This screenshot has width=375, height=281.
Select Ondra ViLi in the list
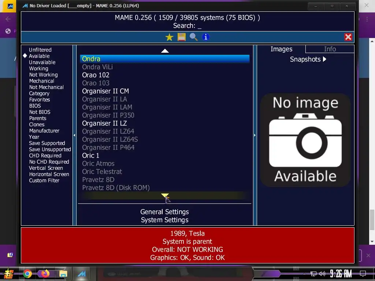tap(165, 67)
